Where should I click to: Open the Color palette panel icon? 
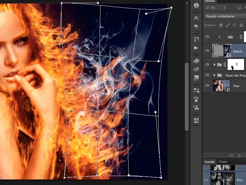coord(196,61)
